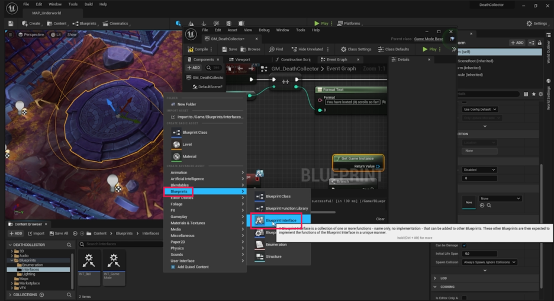Open the Blueprints toolbar dropdown
This screenshot has height=301, width=554.
click(85, 23)
